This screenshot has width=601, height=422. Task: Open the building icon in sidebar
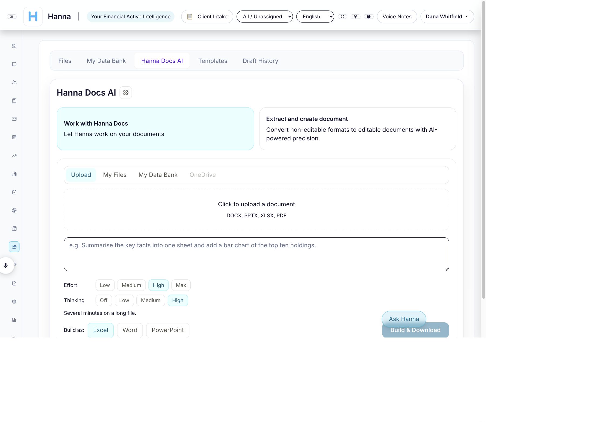coord(14,174)
